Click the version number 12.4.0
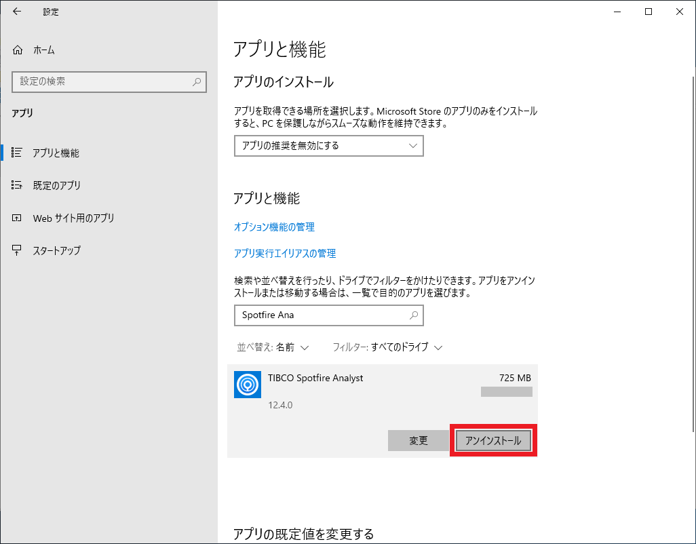Viewport: 696px width, 544px height. tap(280, 405)
